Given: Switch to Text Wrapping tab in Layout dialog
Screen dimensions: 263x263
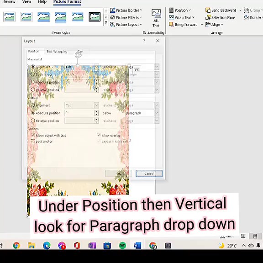Looking at the screenshot, I should click(x=57, y=52).
